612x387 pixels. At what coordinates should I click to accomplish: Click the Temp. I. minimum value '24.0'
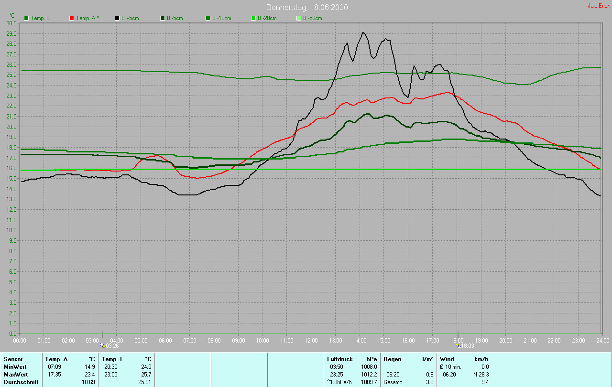tap(146, 366)
